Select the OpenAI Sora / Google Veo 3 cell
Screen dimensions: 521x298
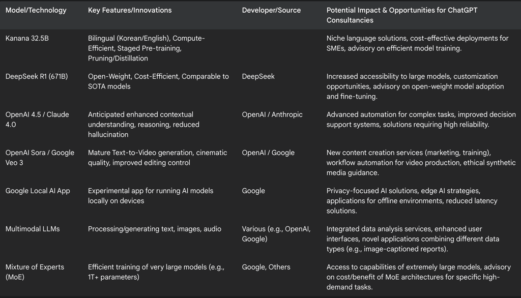pyautogui.click(x=40, y=158)
